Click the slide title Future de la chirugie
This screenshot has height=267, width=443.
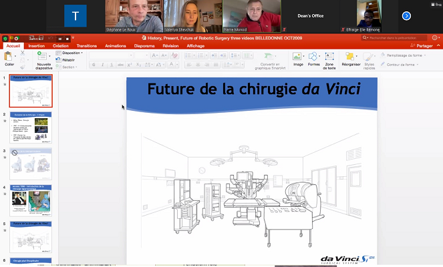[254, 89]
